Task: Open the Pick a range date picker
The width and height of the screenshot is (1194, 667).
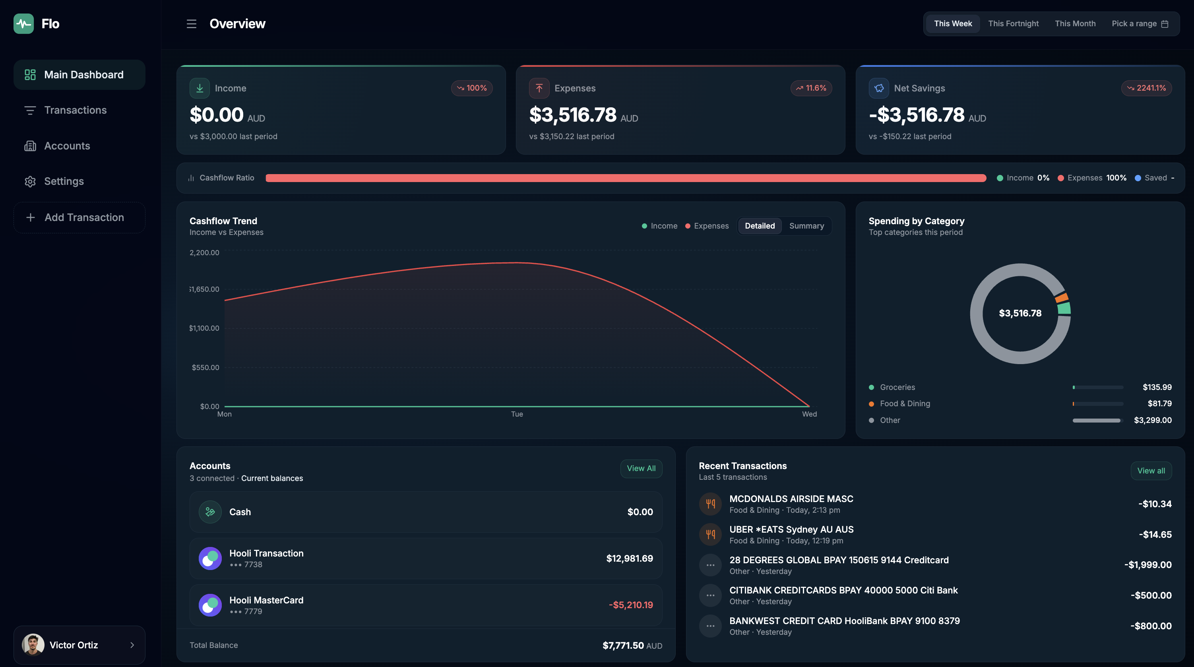Action: 1140,23
